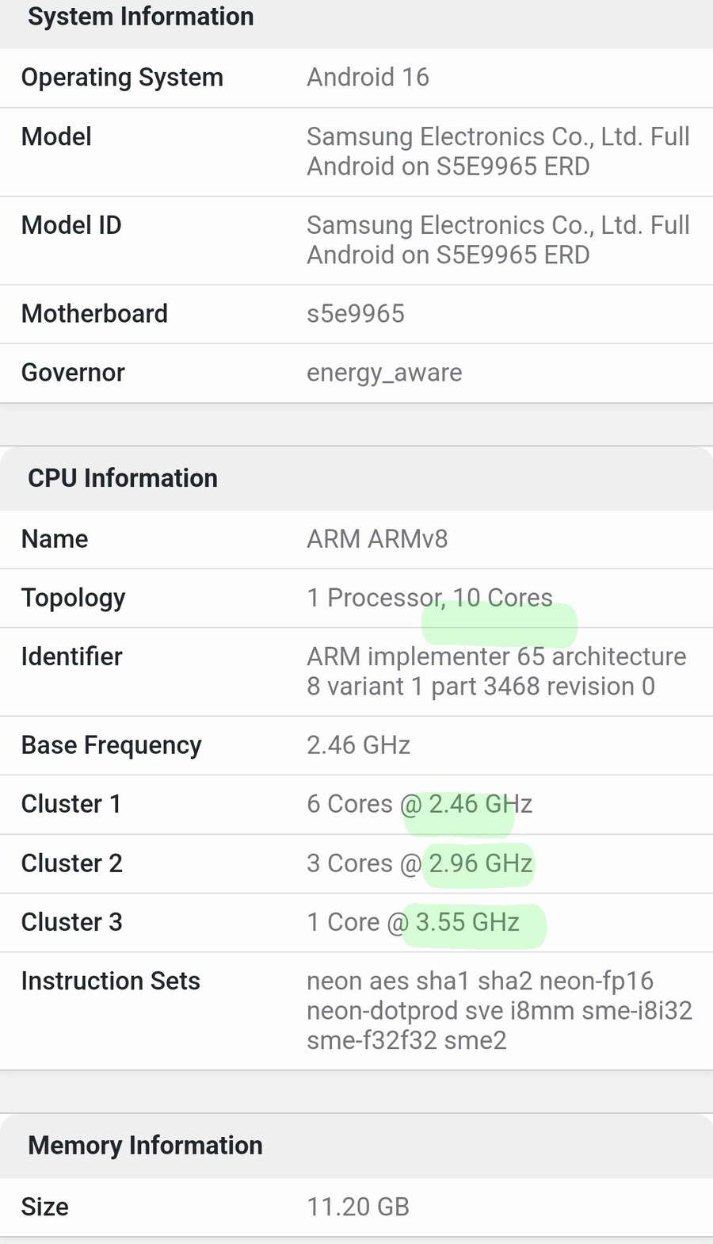The width and height of the screenshot is (713, 1244).
Task: Select the Governor label
Action: click(x=73, y=373)
